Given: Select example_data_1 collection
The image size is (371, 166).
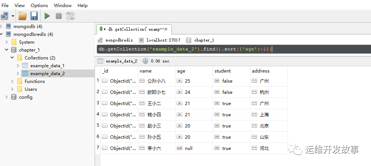Looking at the screenshot, I should coord(47,66).
